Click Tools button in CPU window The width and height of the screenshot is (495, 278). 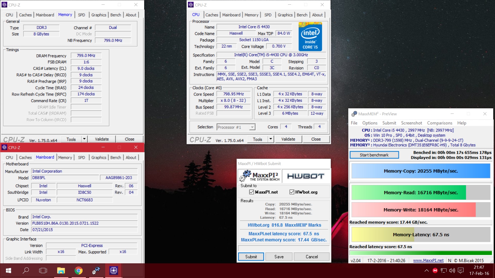pyautogui.click(x=257, y=139)
